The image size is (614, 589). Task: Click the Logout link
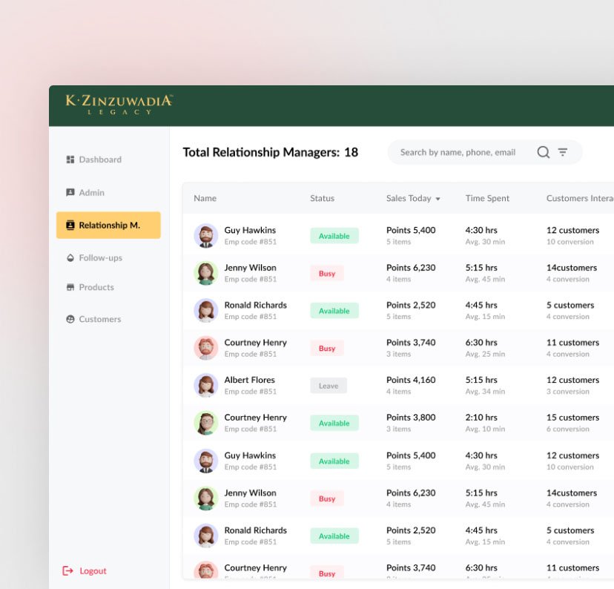tap(93, 570)
